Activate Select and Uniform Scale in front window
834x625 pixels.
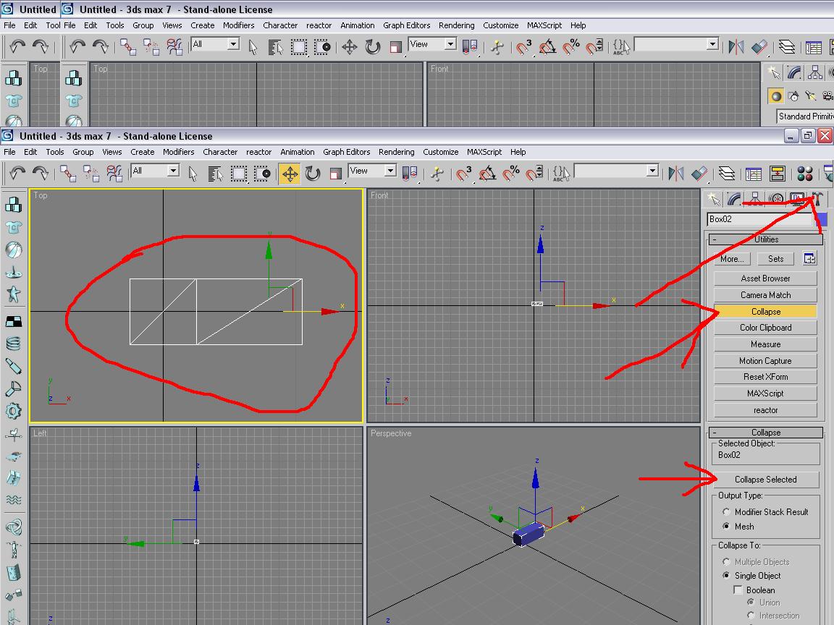336,174
